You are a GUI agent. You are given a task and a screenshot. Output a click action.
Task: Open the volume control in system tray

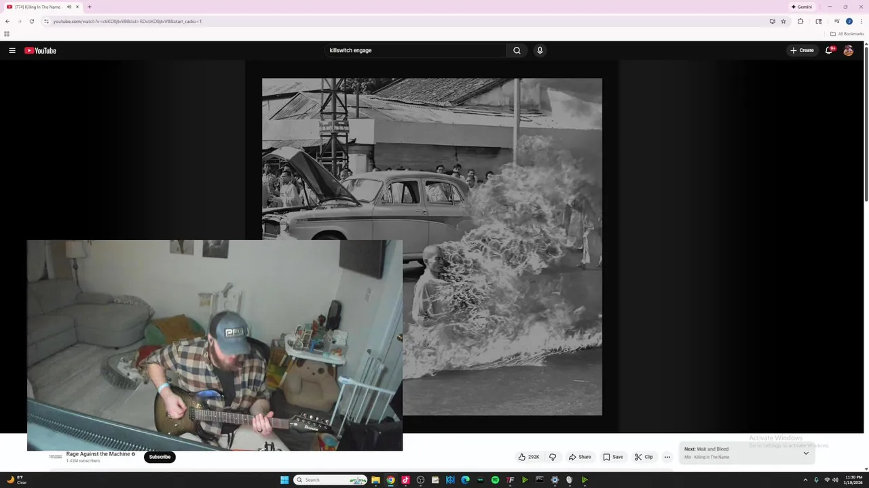tap(835, 480)
